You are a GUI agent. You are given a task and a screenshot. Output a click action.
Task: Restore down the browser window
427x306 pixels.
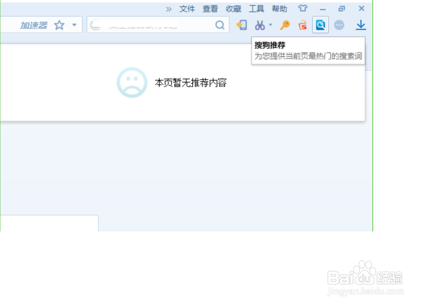[x=342, y=9]
